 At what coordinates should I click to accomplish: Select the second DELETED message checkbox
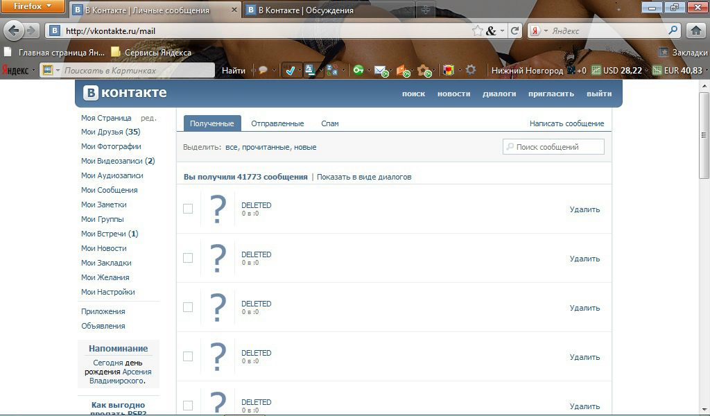(x=188, y=258)
